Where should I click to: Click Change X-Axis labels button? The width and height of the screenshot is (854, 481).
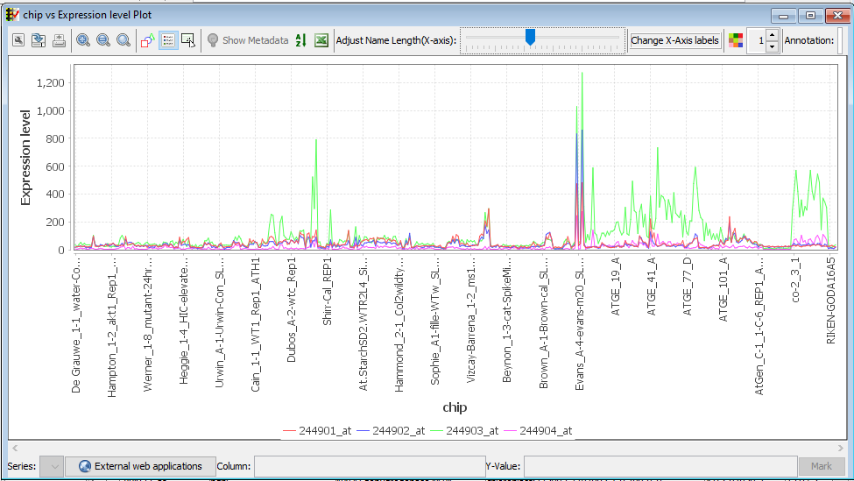(x=674, y=40)
